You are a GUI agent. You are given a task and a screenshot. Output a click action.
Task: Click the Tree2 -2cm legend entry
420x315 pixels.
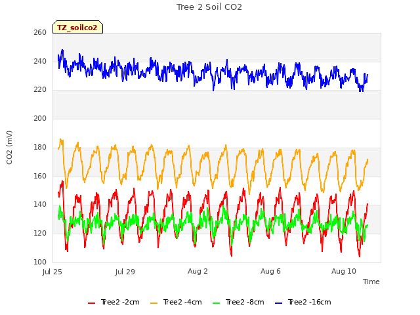[x=114, y=302]
